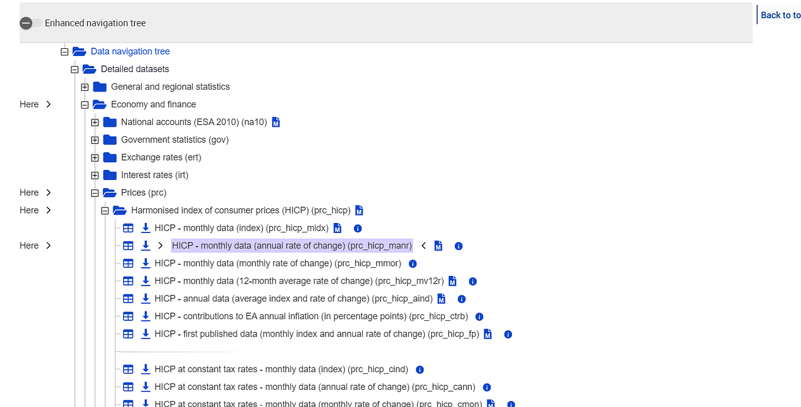Viewport: 801px width, 407px height.
Task: Download the prc_hicp_midx dataset
Action: click(145, 228)
